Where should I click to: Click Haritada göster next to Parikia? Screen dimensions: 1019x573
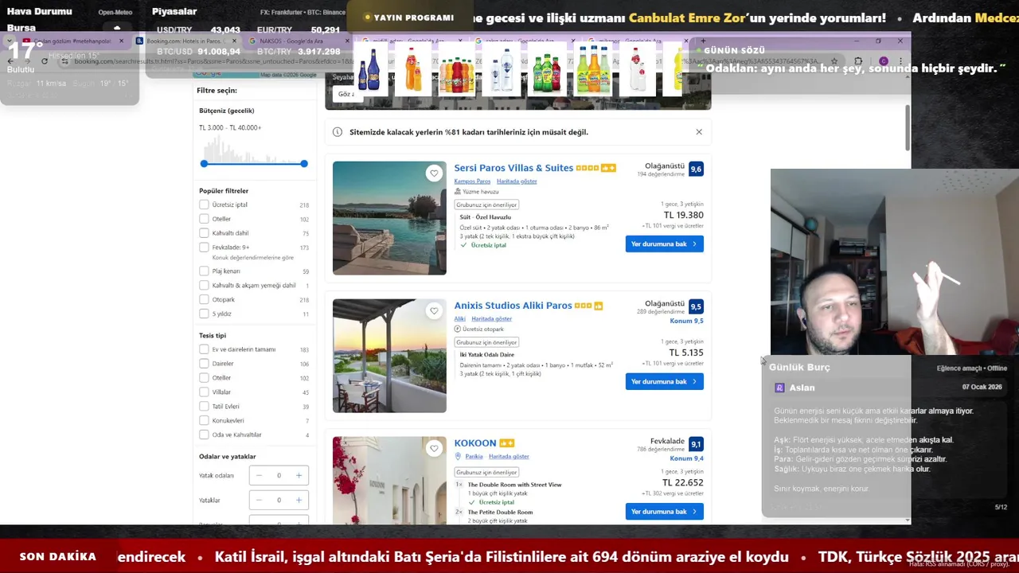point(509,457)
